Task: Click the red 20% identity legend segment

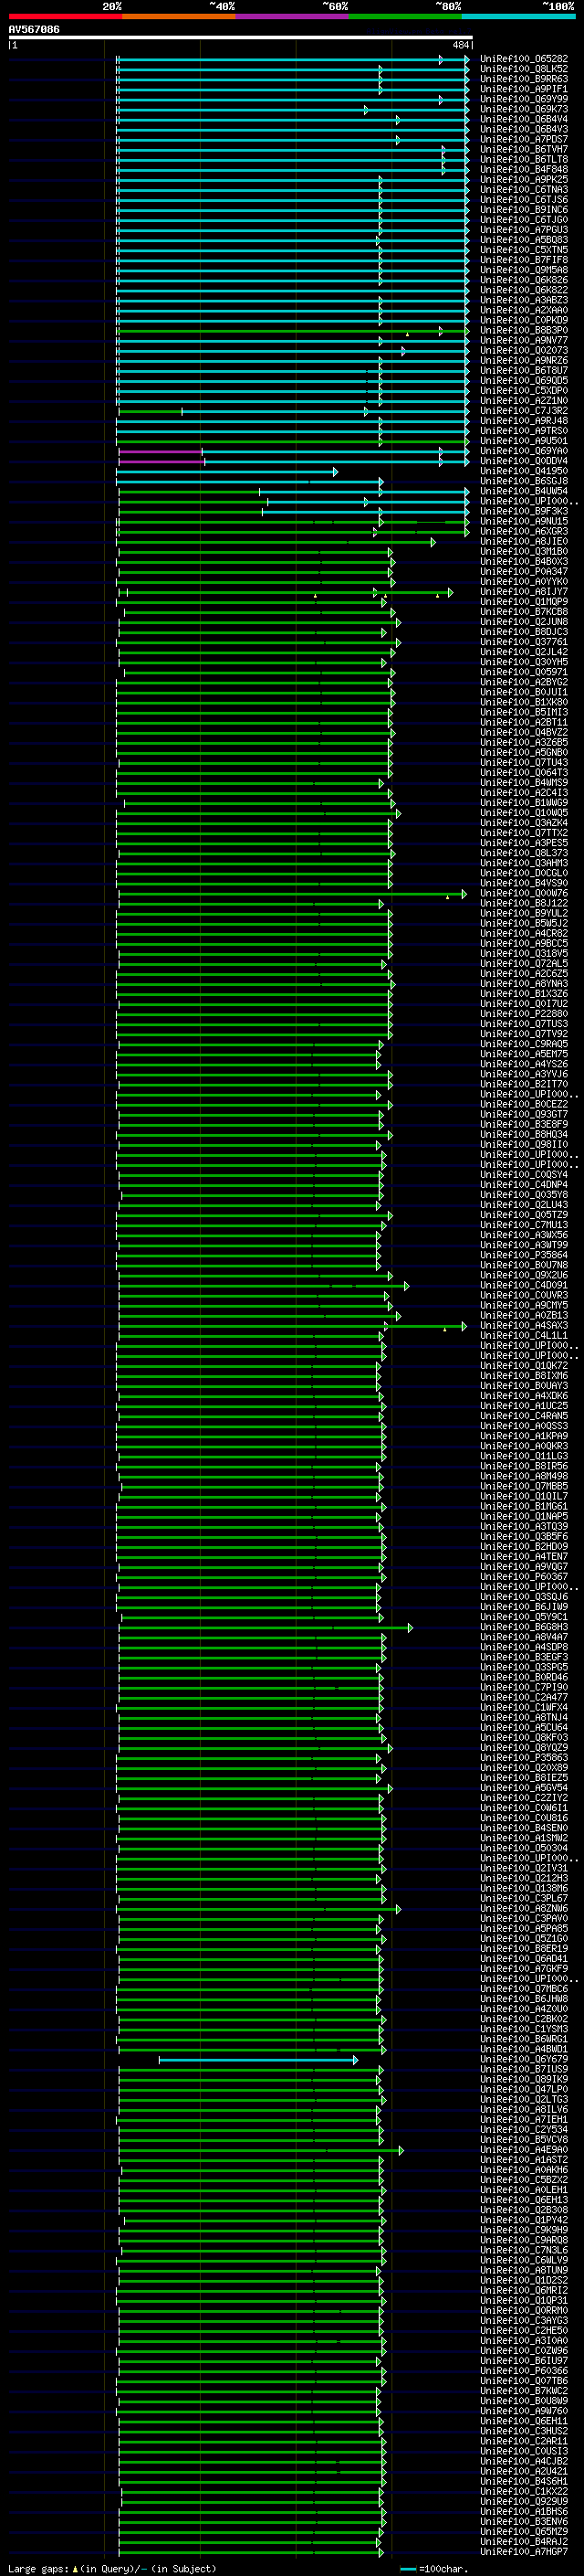Action: point(65,16)
